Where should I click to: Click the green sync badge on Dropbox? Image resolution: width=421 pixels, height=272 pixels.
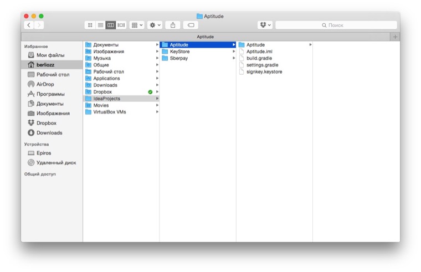[x=150, y=92]
